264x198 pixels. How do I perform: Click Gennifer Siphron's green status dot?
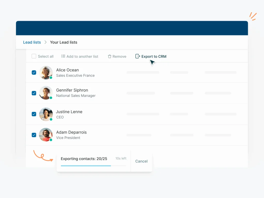[51, 98]
